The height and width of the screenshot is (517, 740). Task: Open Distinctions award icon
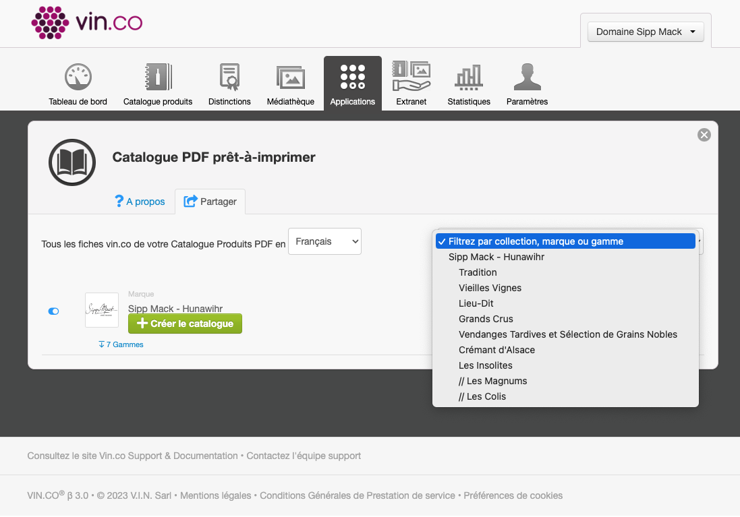pos(230,76)
